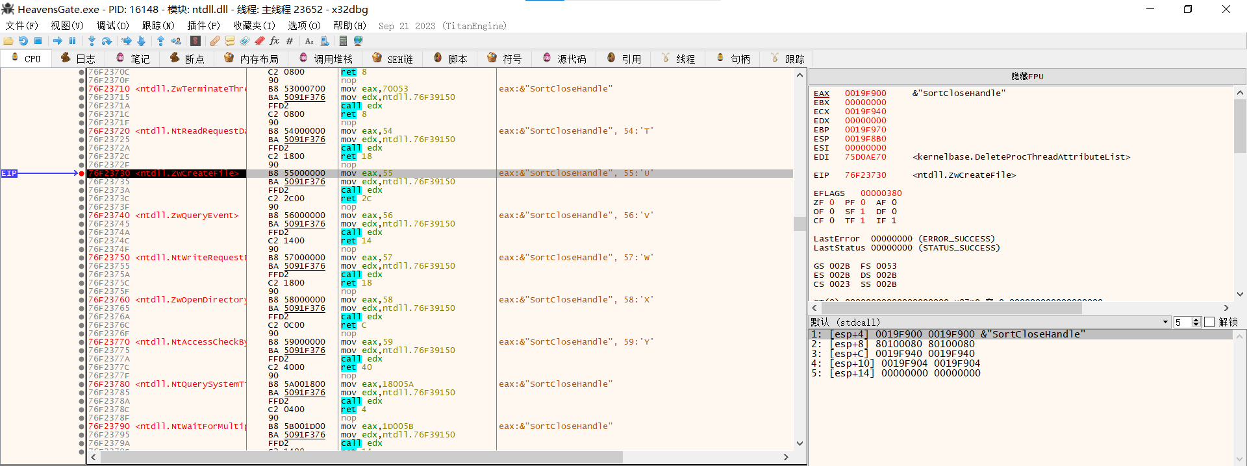Toggle the red breakpoint at 76F23730

pyautogui.click(x=82, y=173)
